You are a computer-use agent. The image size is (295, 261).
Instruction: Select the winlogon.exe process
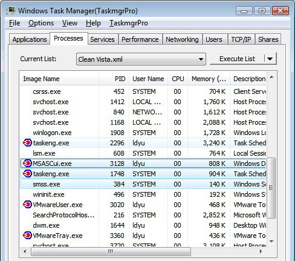[143, 133]
